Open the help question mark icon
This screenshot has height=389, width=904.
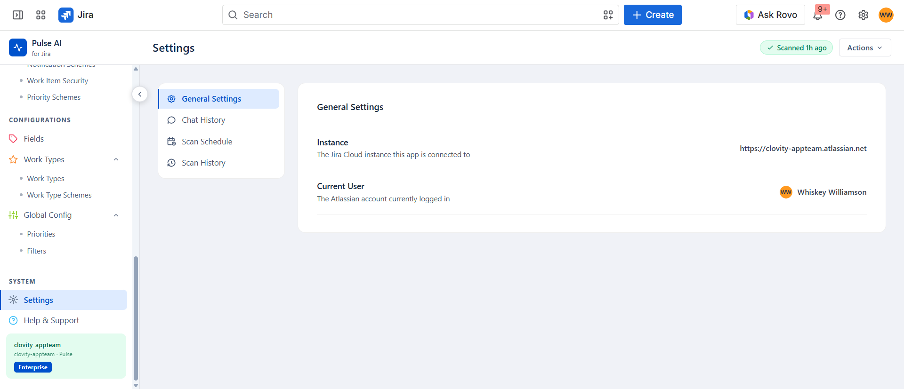point(840,15)
